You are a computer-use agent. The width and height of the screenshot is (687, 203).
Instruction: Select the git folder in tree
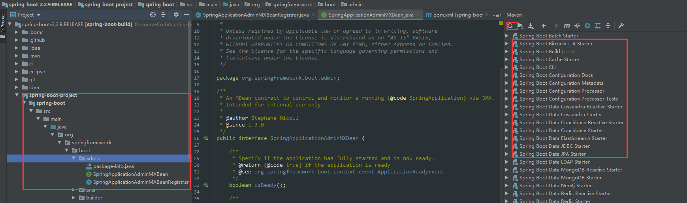coord(32,79)
